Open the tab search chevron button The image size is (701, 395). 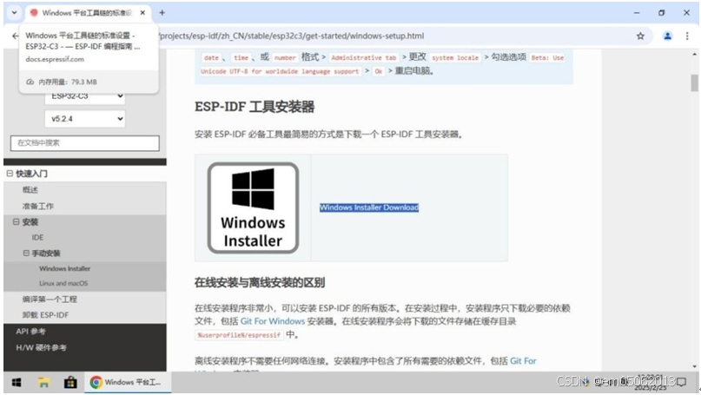point(14,13)
